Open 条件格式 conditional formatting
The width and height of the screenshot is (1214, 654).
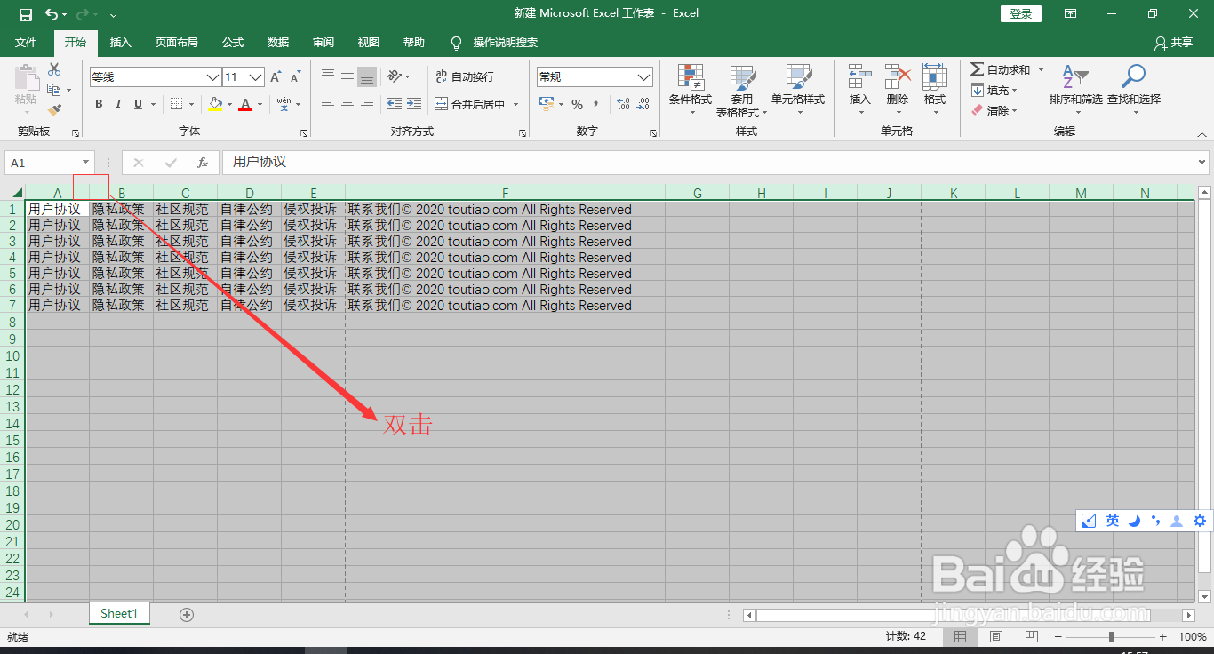point(691,90)
